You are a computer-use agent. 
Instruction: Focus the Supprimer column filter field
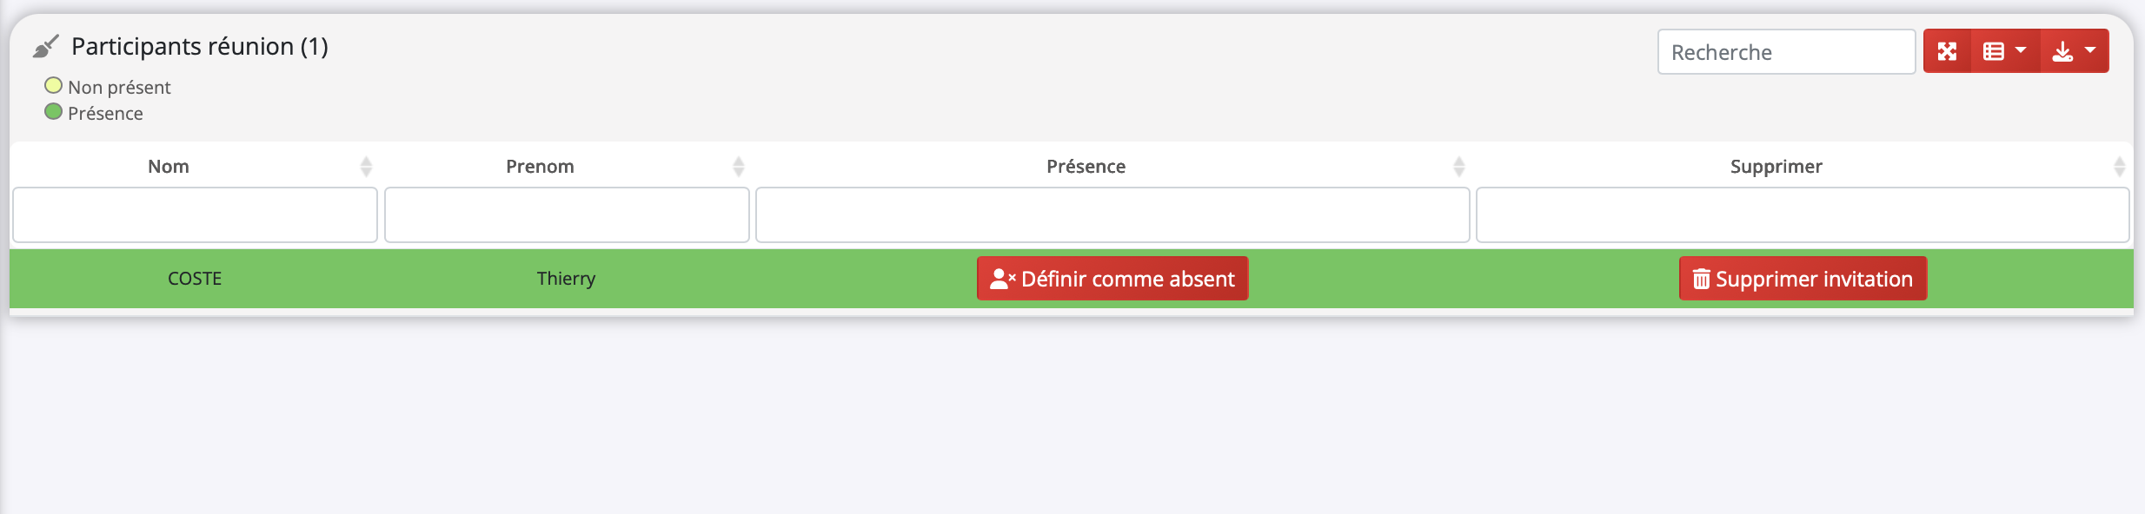click(1802, 214)
